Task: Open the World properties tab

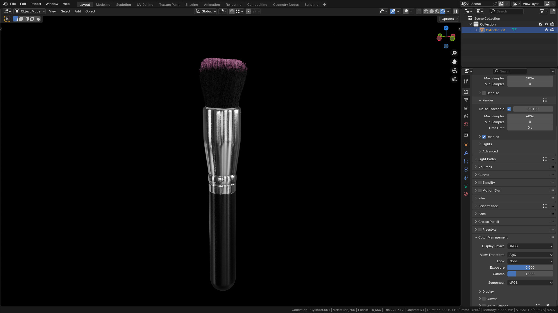Action: [x=466, y=124]
